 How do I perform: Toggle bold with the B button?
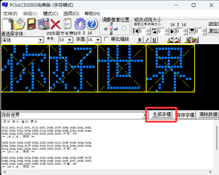click(140, 40)
